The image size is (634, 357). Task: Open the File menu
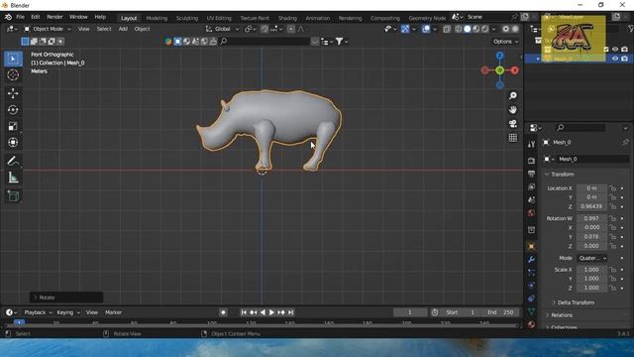point(20,17)
